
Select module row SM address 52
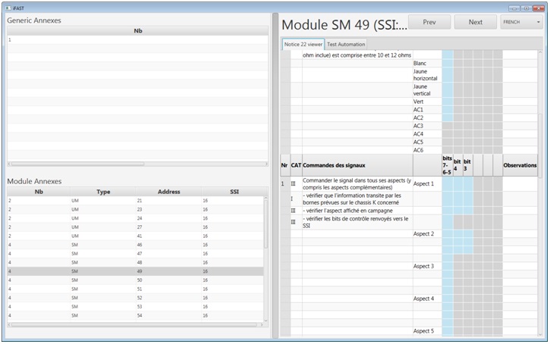[135, 298]
